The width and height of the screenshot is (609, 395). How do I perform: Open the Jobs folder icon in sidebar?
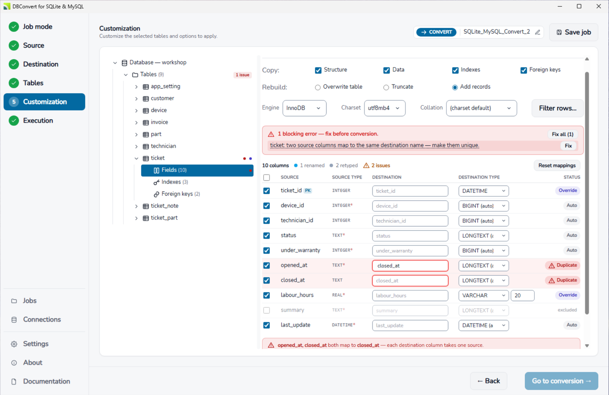pos(14,301)
